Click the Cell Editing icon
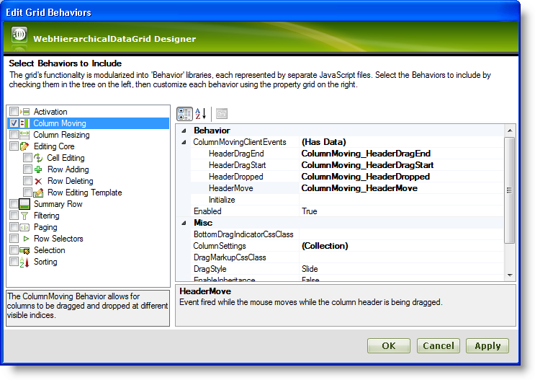Viewport: 535px width, 380px height. [x=38, y=158]
